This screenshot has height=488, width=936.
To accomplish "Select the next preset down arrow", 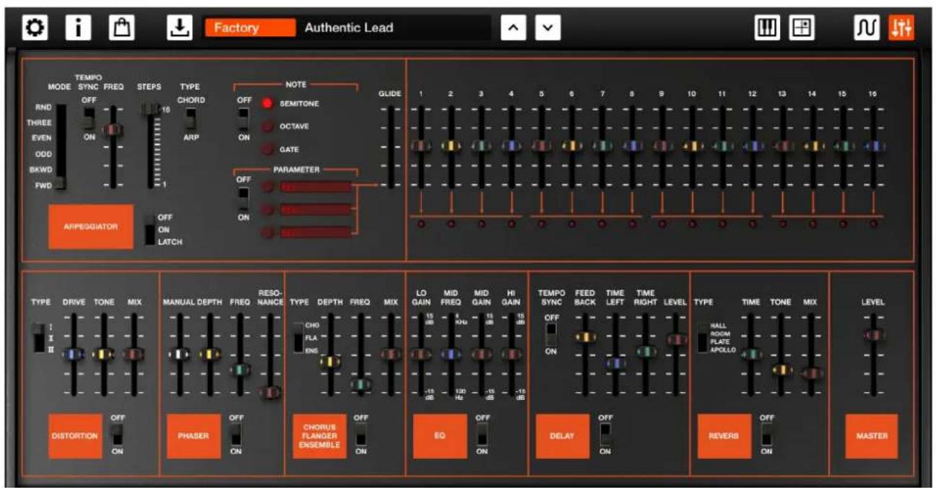I will point(547,28).
